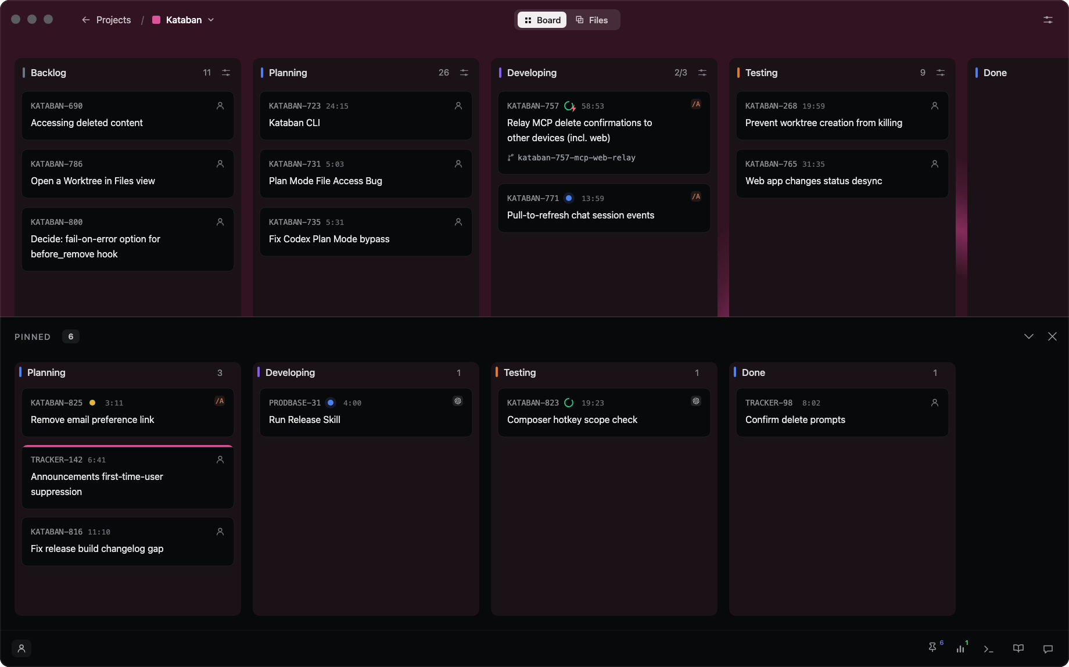Image resolution: width=1069 pixels, height=667 pixels.
Task: Open Plan Mode File Access Bug card
Action: [x=366, y=173]
